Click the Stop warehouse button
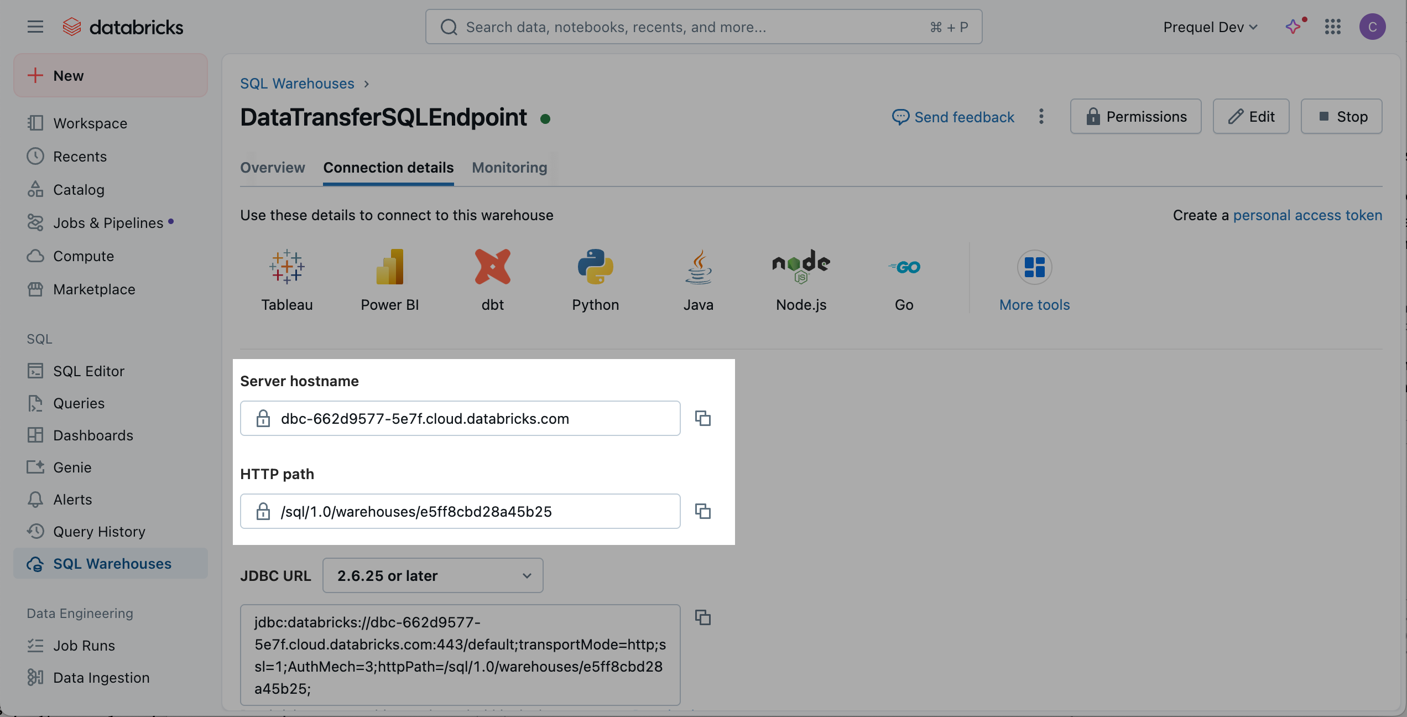The width and height of the screenshot is (1407, 717). tap(1342, 116)
